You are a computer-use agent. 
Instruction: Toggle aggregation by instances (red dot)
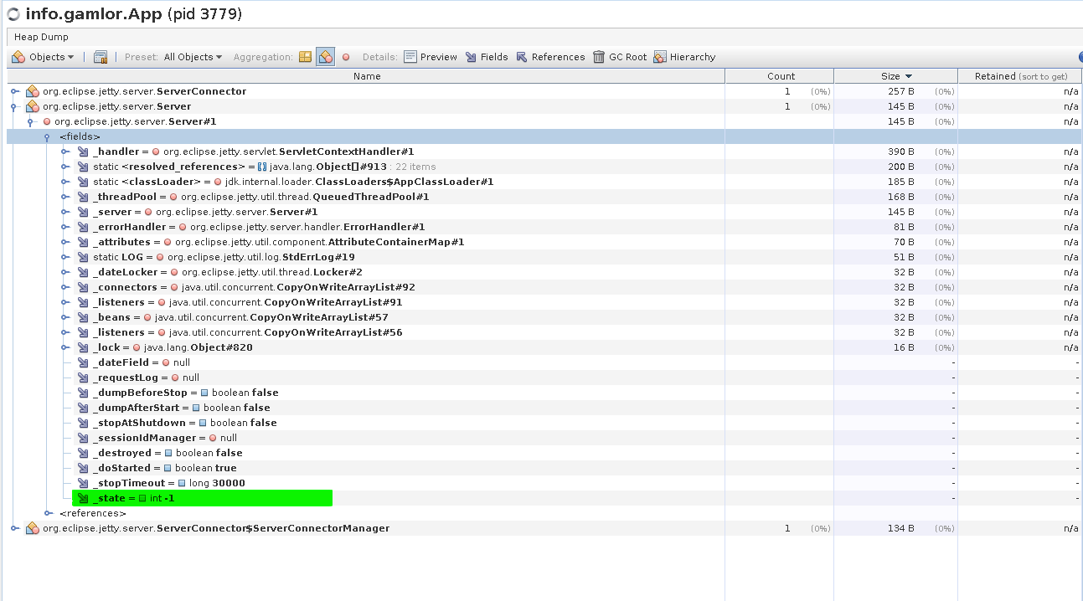click(x=346, y=57)
